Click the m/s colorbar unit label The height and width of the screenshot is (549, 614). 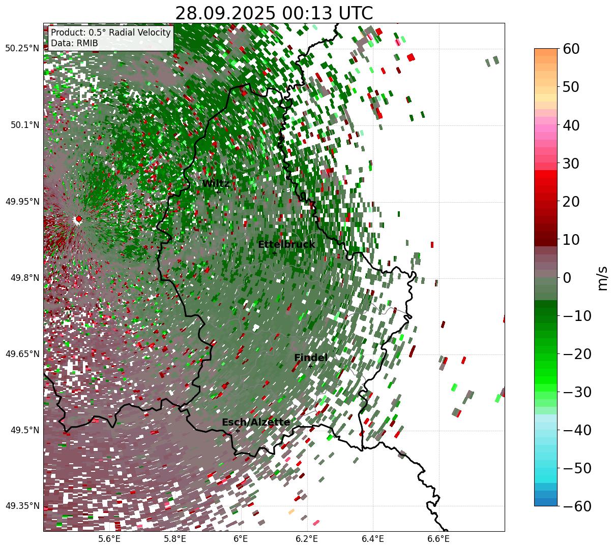pyautogui.click(x=603, y=278)
